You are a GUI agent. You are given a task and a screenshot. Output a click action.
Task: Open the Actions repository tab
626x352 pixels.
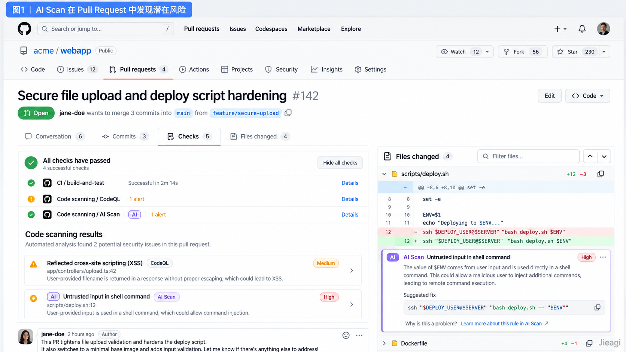pos(194,70)
